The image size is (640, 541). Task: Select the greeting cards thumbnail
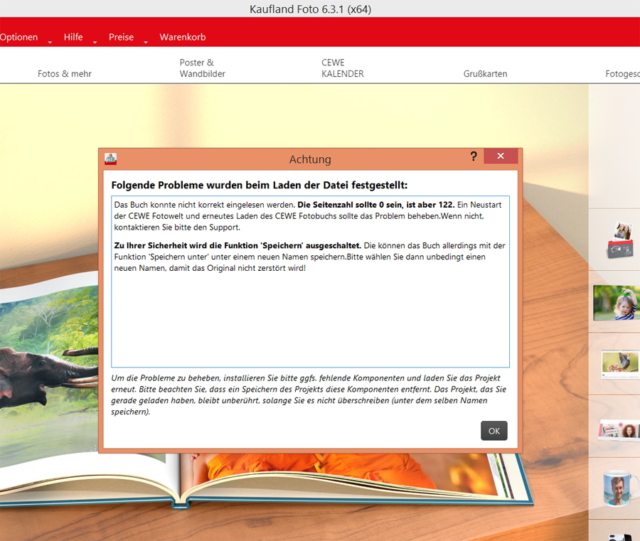point(619,431)
